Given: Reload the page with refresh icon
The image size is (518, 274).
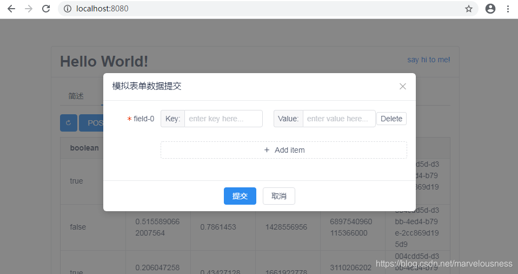Looking at the screenshot, I should tap(46, 9).
